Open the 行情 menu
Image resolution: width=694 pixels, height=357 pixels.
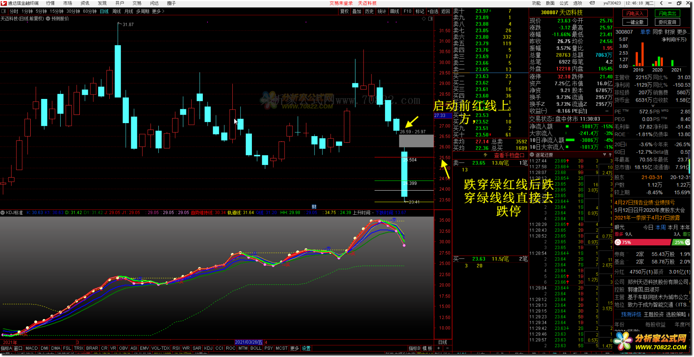[x=51, y=3]
